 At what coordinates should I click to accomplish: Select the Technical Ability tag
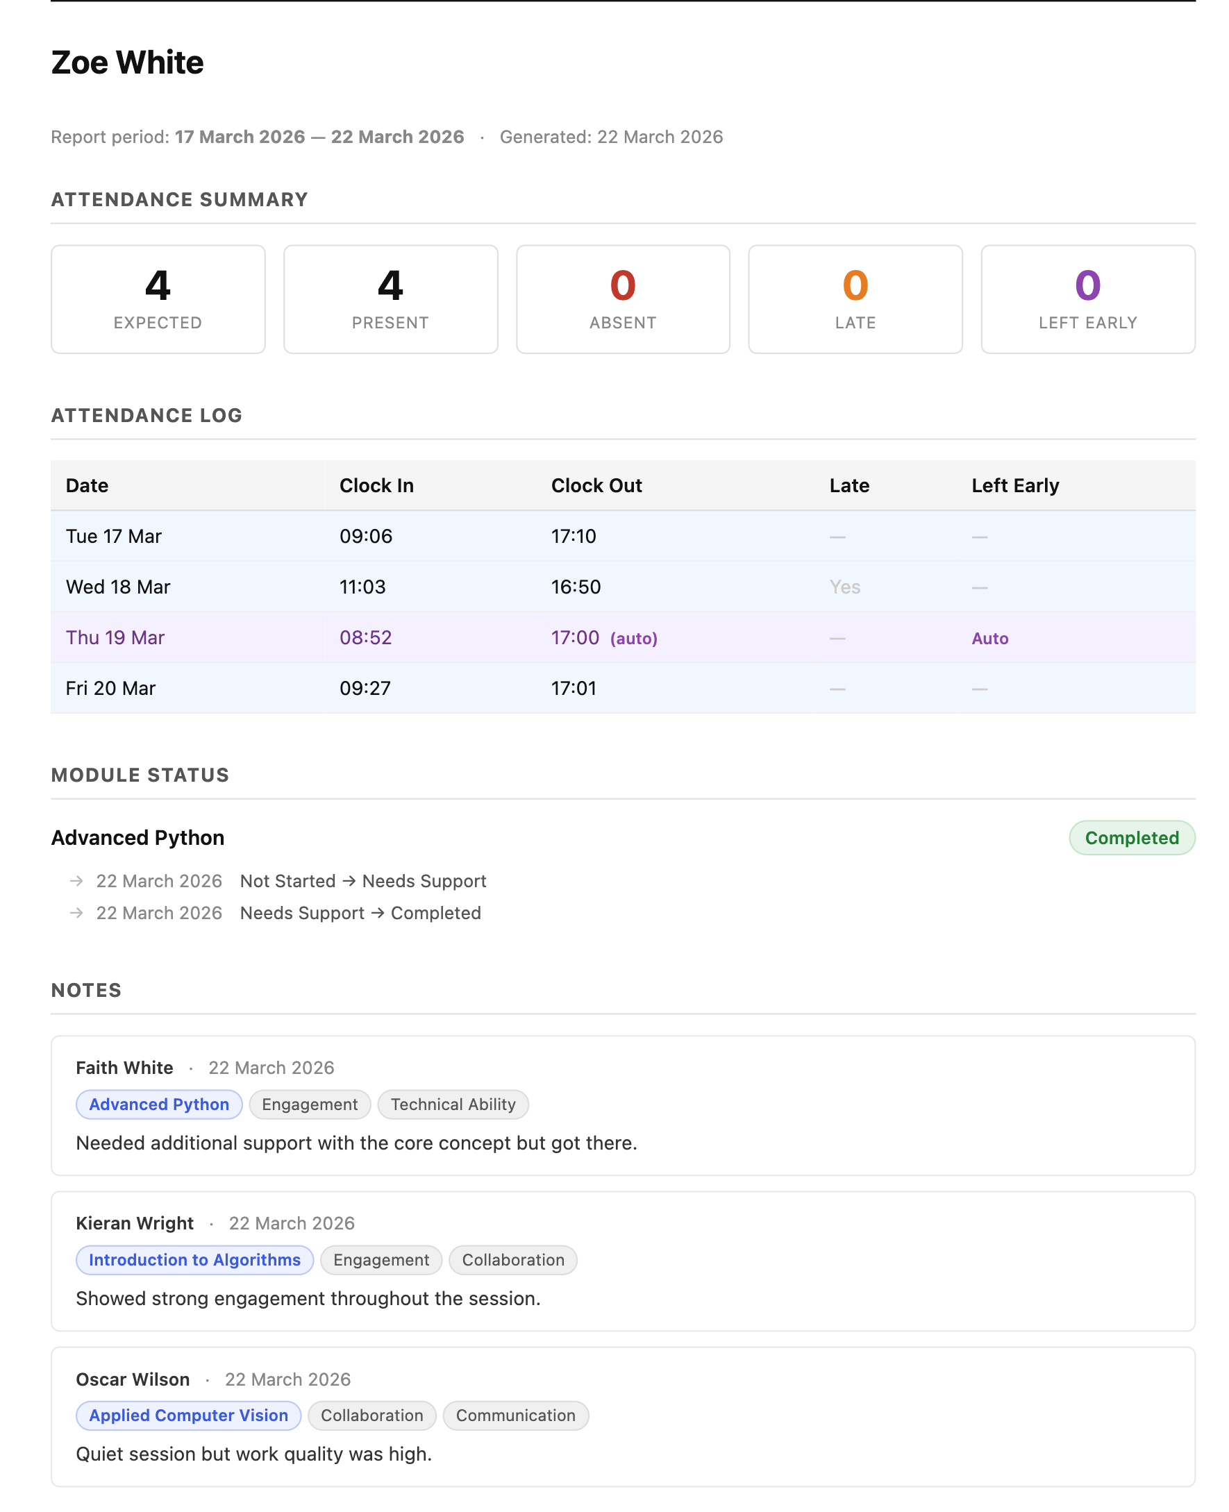pyautogui.click(x=453, y=1104)
